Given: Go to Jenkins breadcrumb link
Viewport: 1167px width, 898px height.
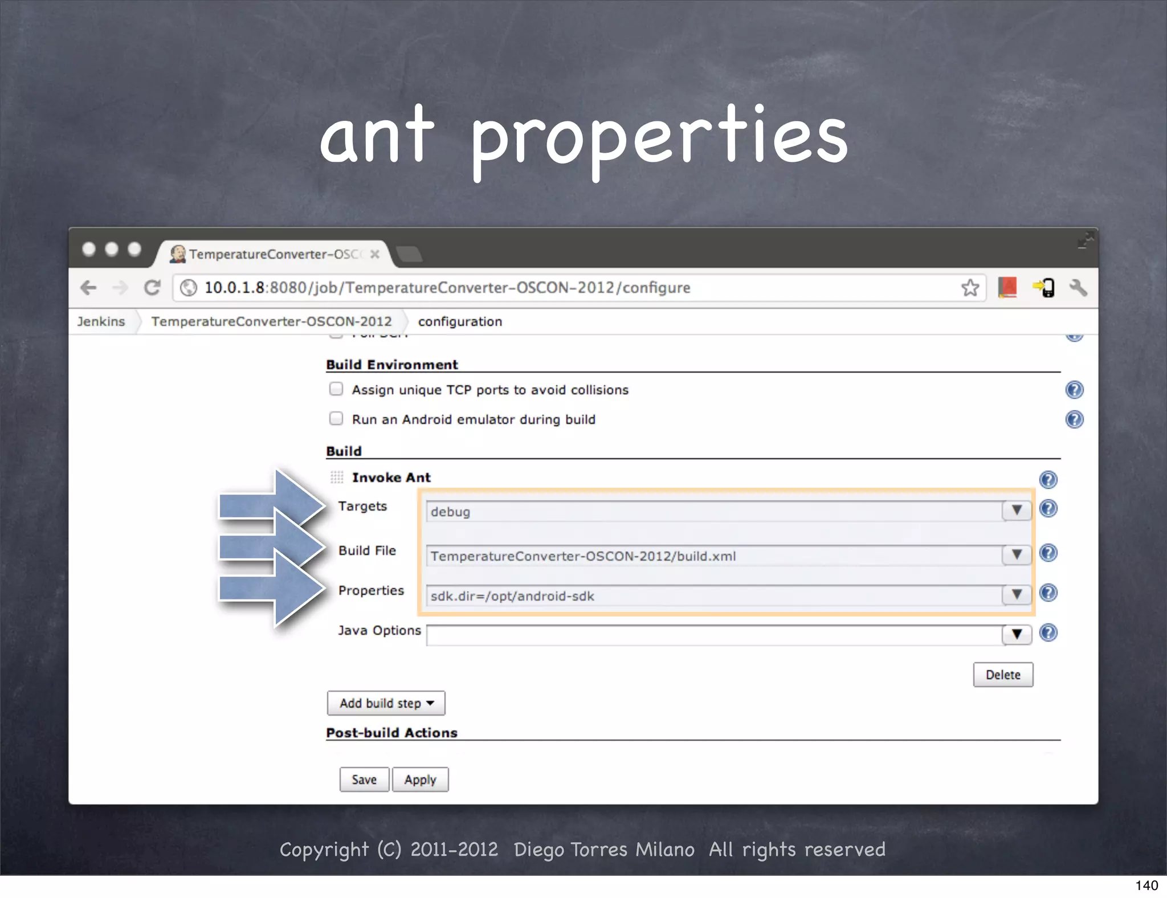Looking at the screenshot, I should point(101,321).
